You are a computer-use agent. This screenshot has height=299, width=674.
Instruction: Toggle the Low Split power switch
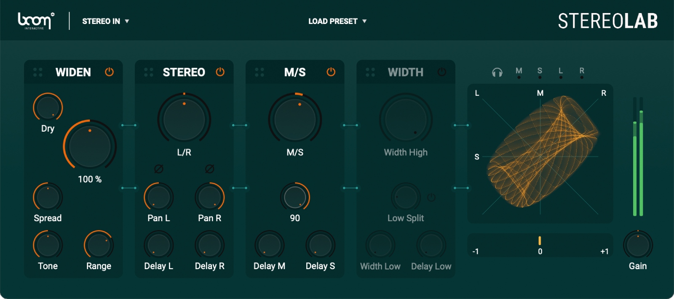[431, 197]
